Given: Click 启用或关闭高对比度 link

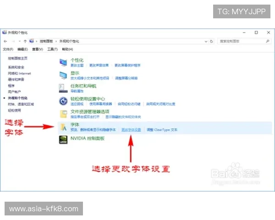Looking at the screenshot, I should point(161,104).
